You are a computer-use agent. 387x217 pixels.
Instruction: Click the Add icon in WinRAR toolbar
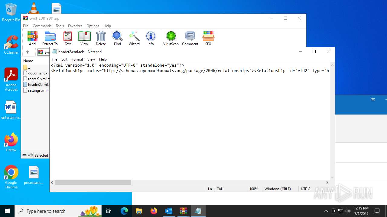pyautogui.click(x=32, y=38)
